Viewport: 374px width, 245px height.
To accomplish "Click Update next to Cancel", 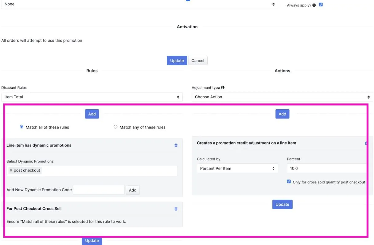I will pyautogui.click(x=177, y=61).
